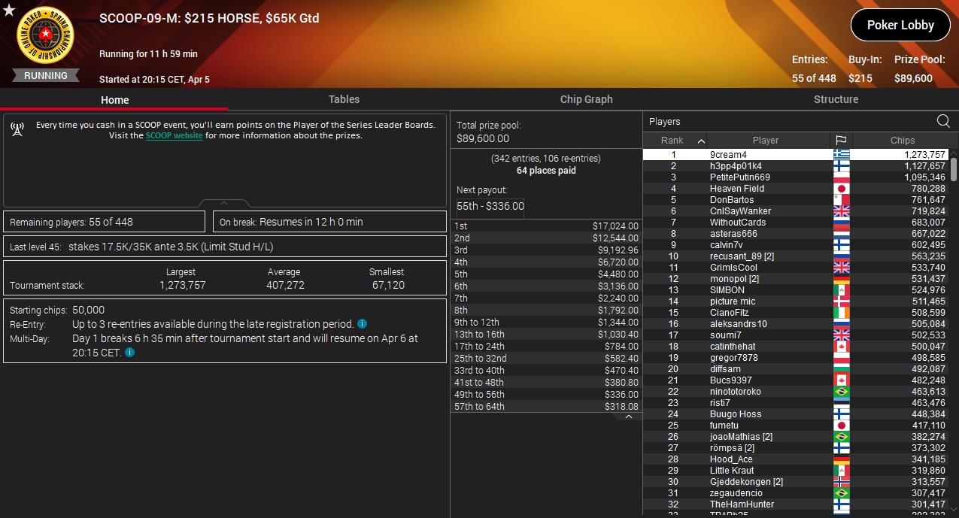
Task: Select player row PetitePutin669
Action: point(796,177)
